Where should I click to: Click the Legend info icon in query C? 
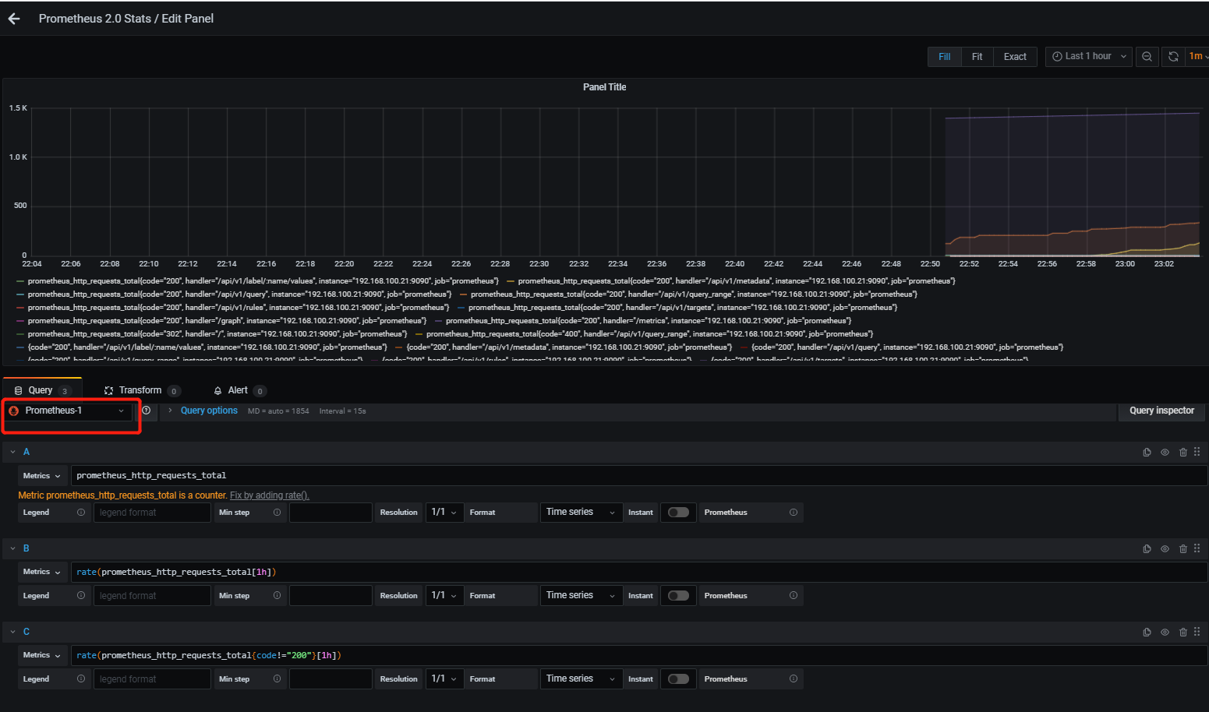[81, 679]
